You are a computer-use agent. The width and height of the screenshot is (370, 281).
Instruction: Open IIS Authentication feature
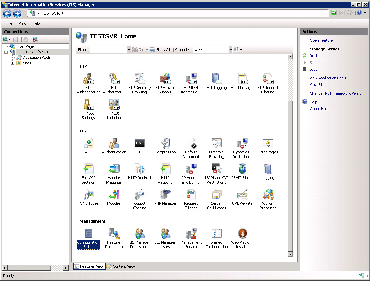click(x=114, y=146)
